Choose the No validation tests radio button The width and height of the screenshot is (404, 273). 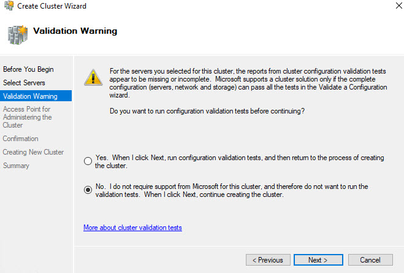pyautogui.click(x=88, y=190)
